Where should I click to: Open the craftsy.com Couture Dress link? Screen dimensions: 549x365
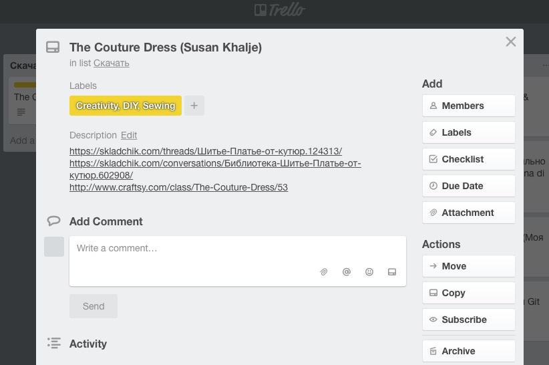[x=178, y=187]
